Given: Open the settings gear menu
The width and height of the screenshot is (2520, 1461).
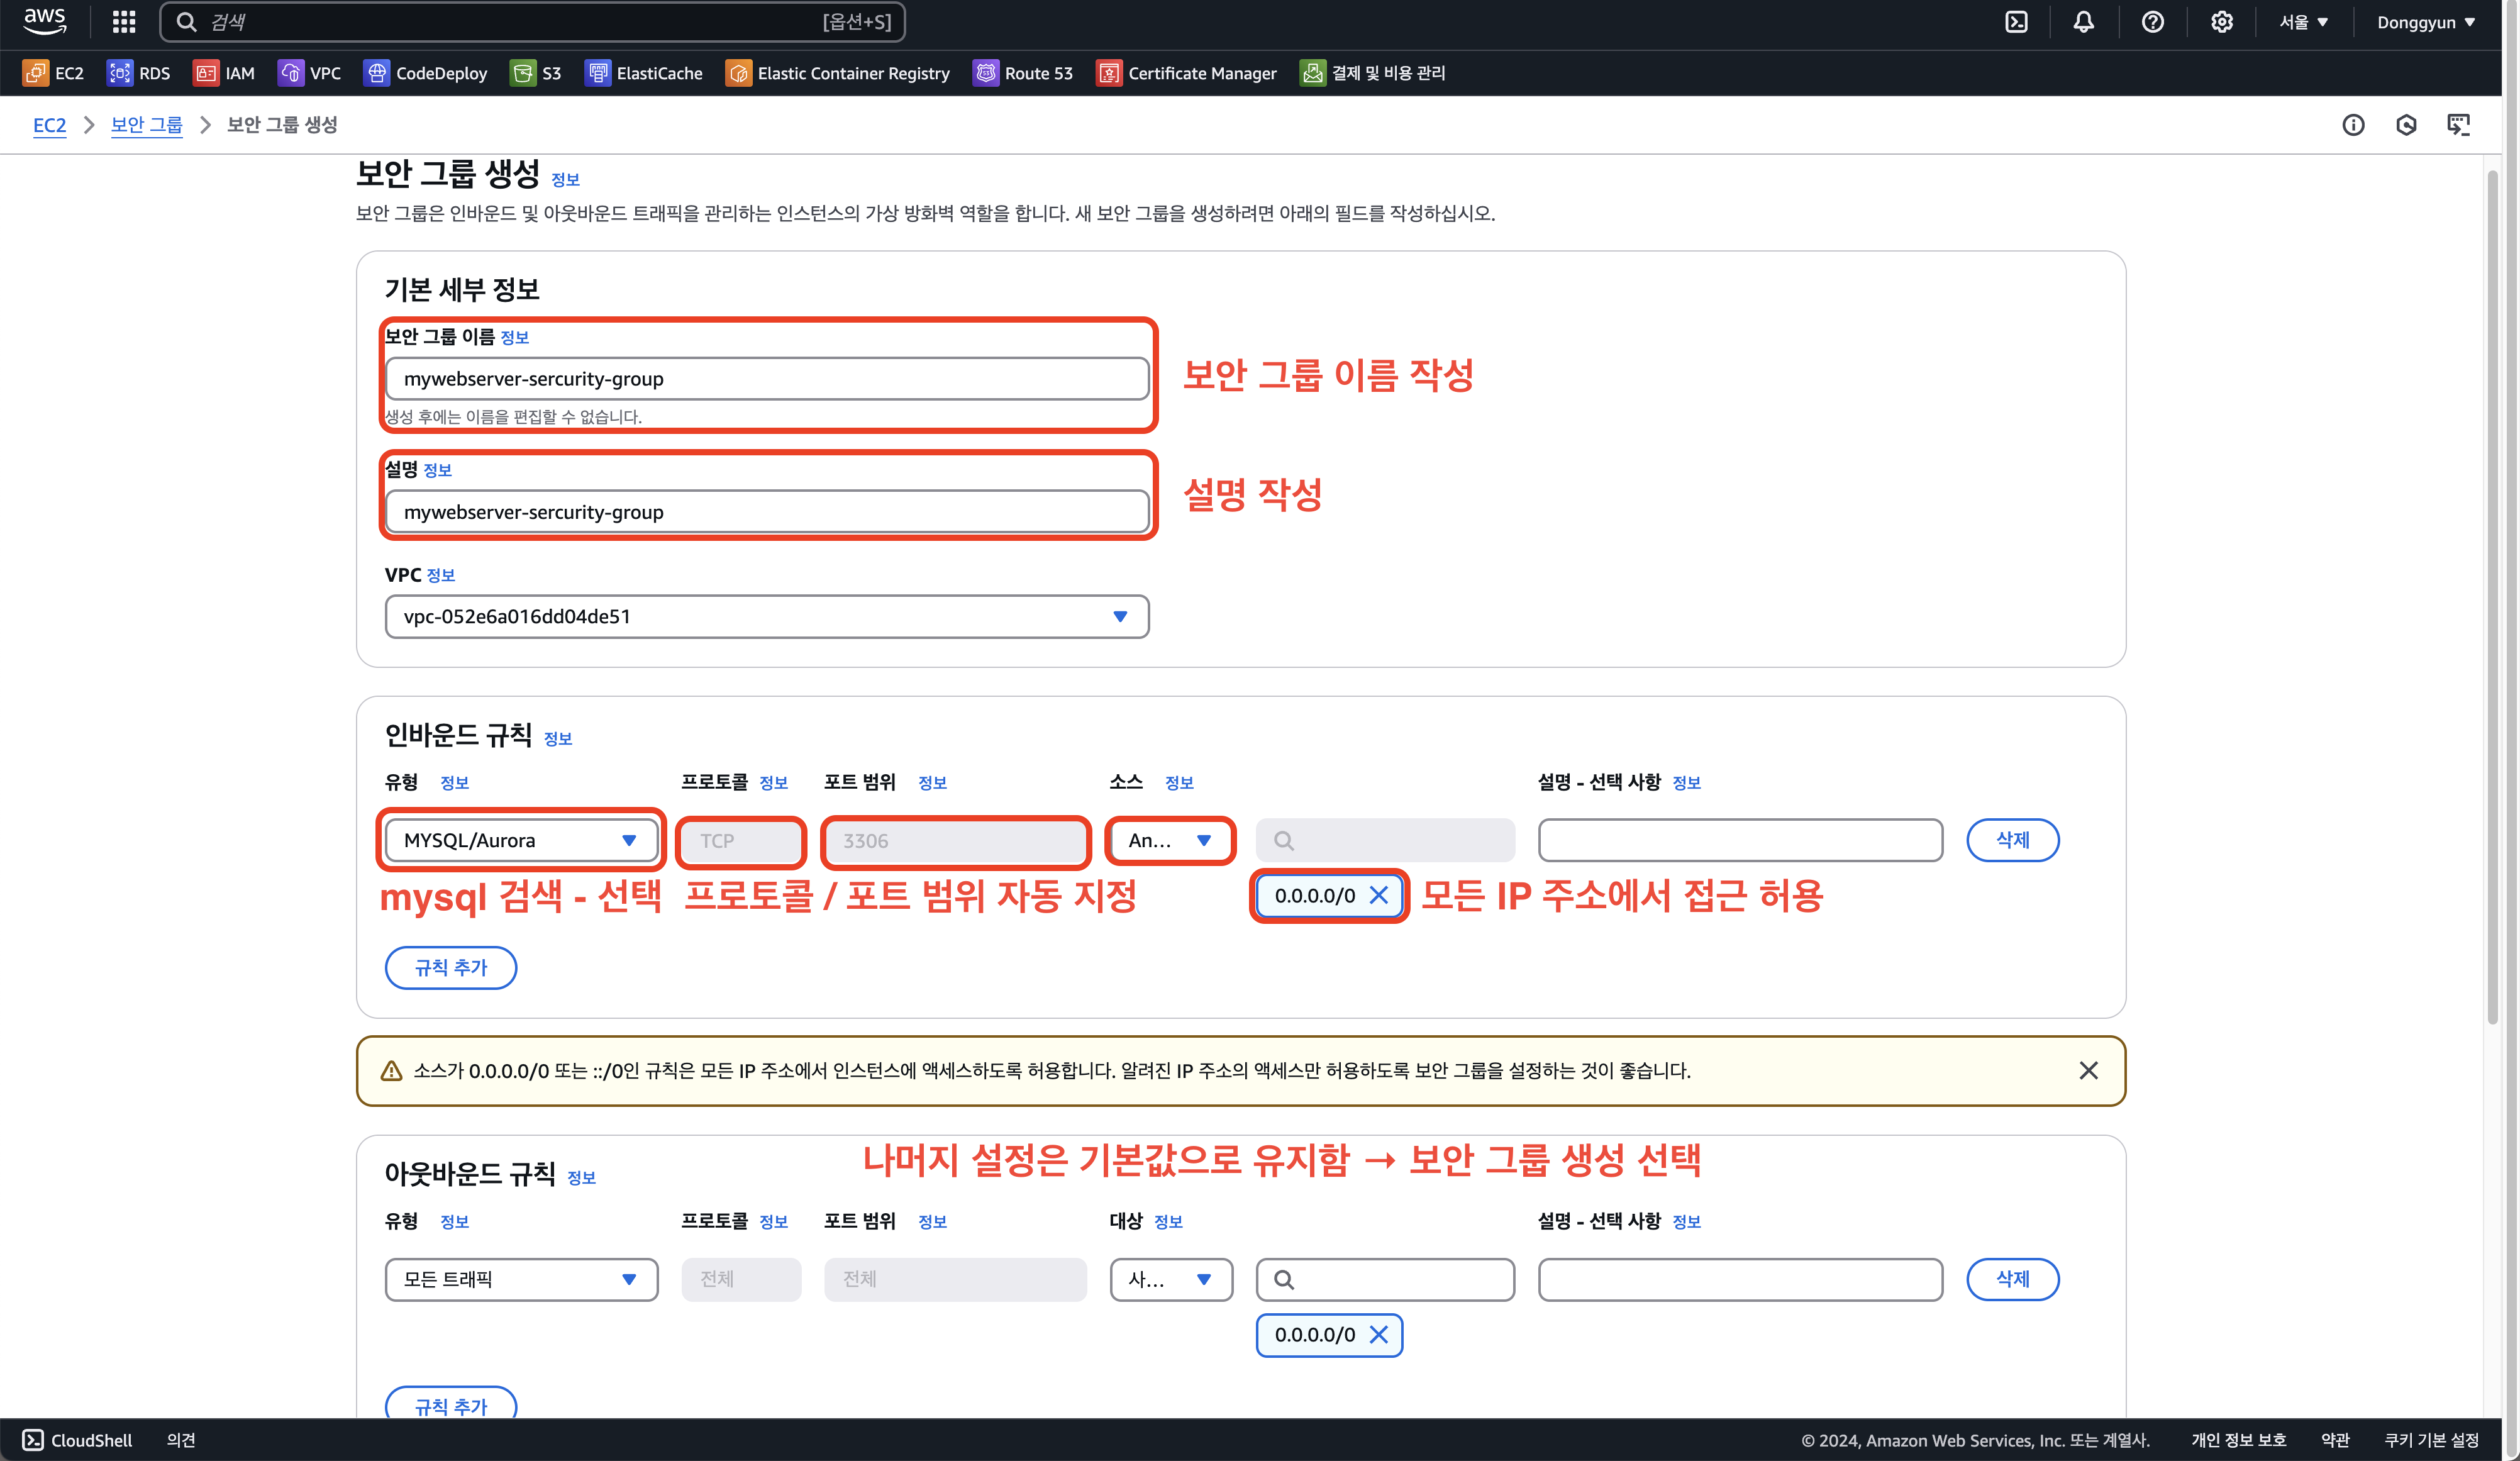Looking at the screenshot, I should coord(2221,22).
